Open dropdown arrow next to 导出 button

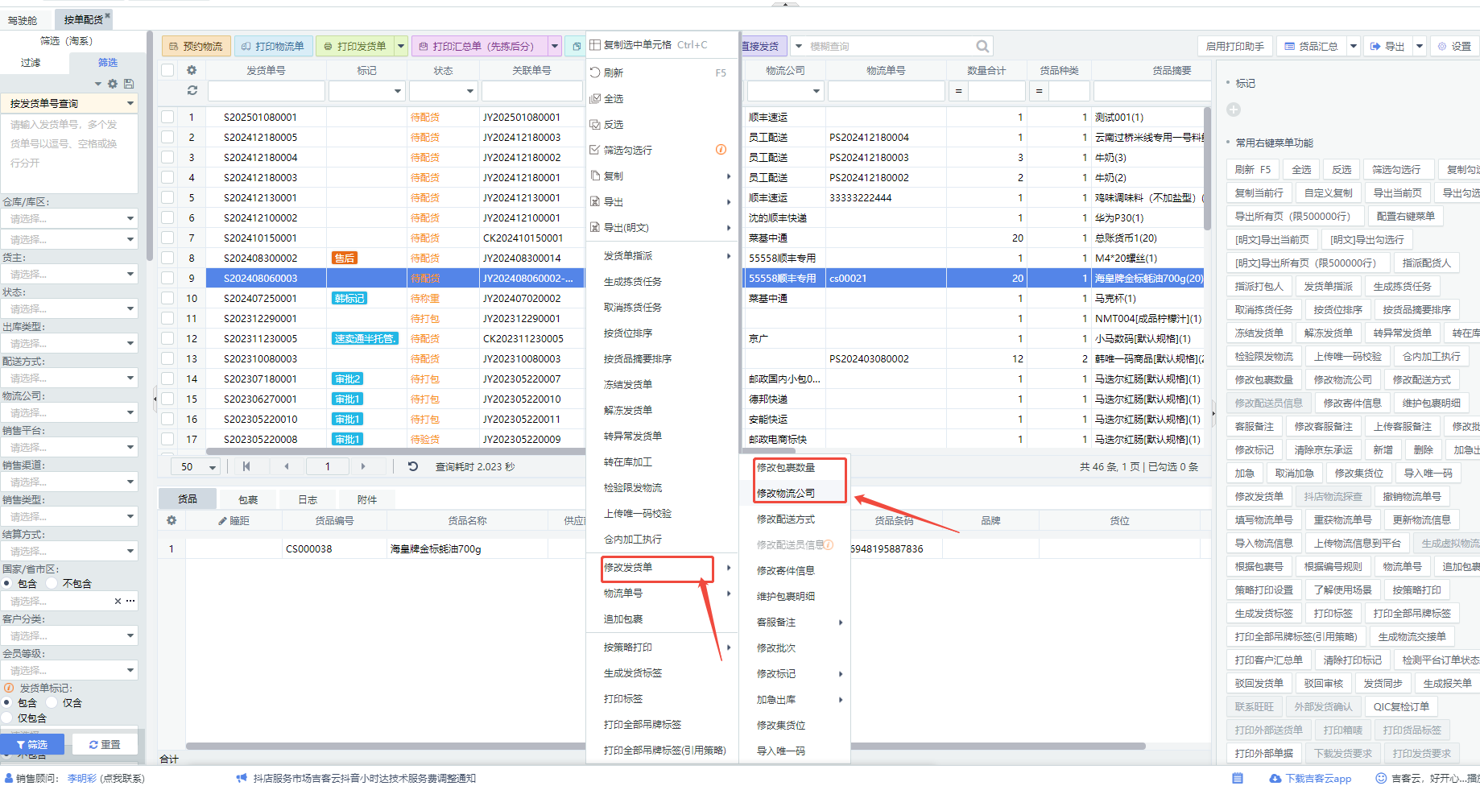click(x=1420, y=47)
